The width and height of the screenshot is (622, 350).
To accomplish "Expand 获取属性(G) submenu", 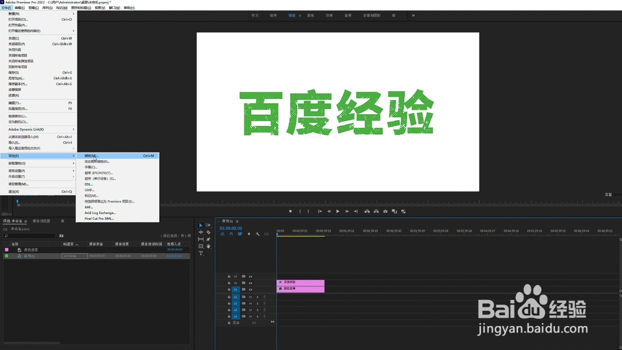I will [x=38, y=163].
